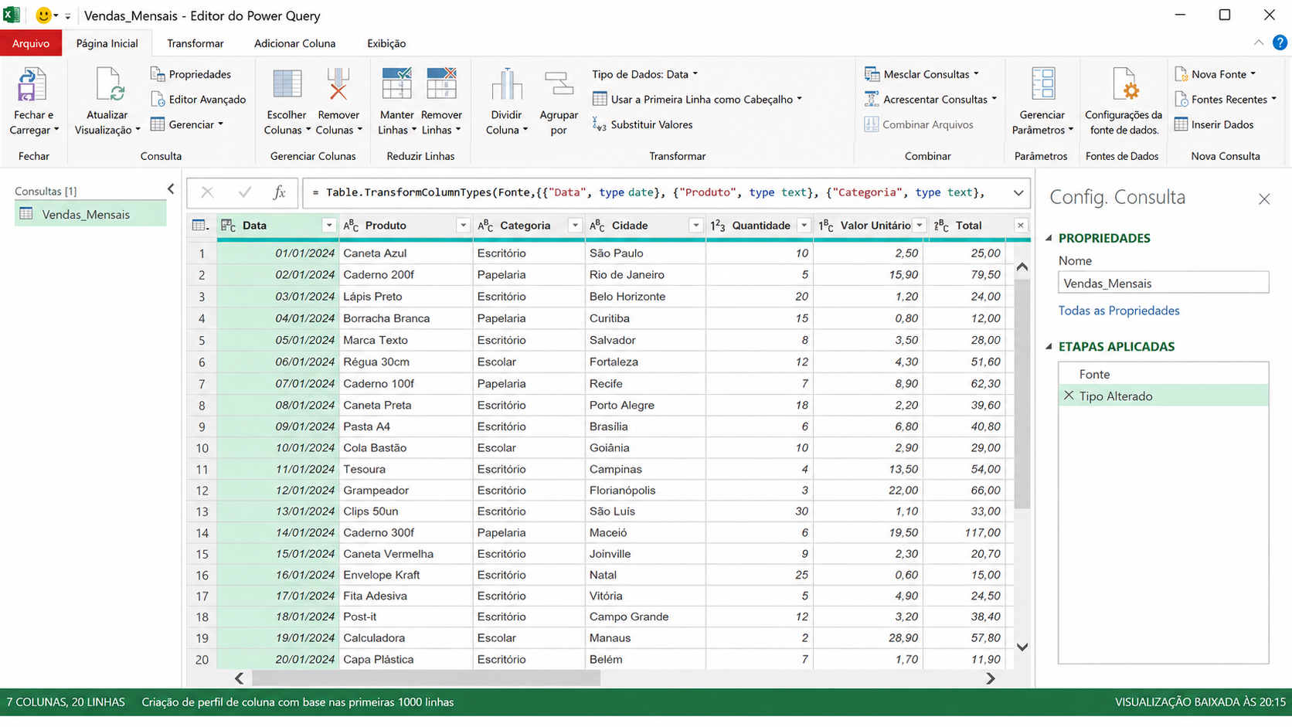Click the horizontal scrollbar thumb

(x=426, y=678)
